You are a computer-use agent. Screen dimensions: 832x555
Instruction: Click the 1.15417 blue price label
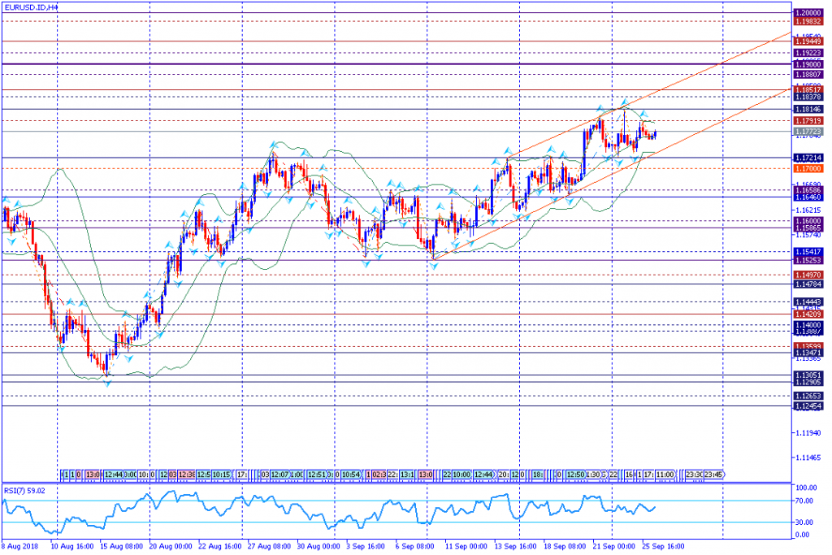pyautogui.click(x=808, y=252)
